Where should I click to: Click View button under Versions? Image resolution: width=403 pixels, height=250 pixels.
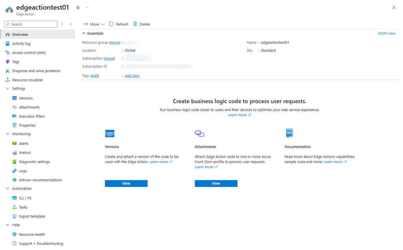tap(126, 184)
